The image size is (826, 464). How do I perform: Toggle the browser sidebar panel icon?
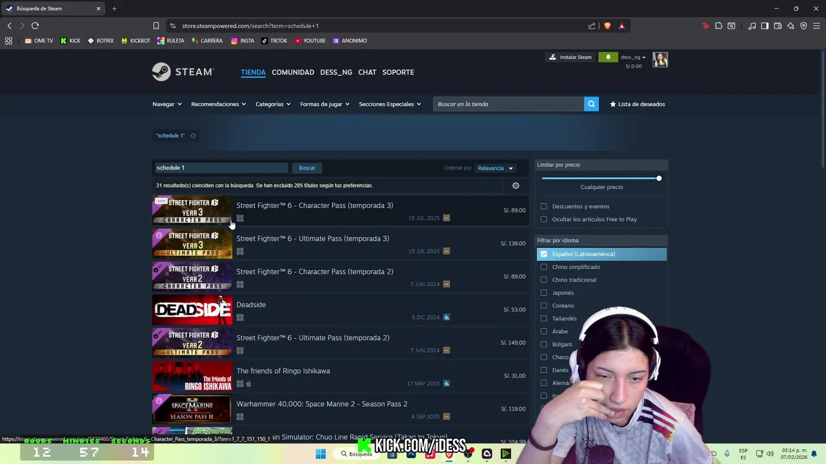765,26
